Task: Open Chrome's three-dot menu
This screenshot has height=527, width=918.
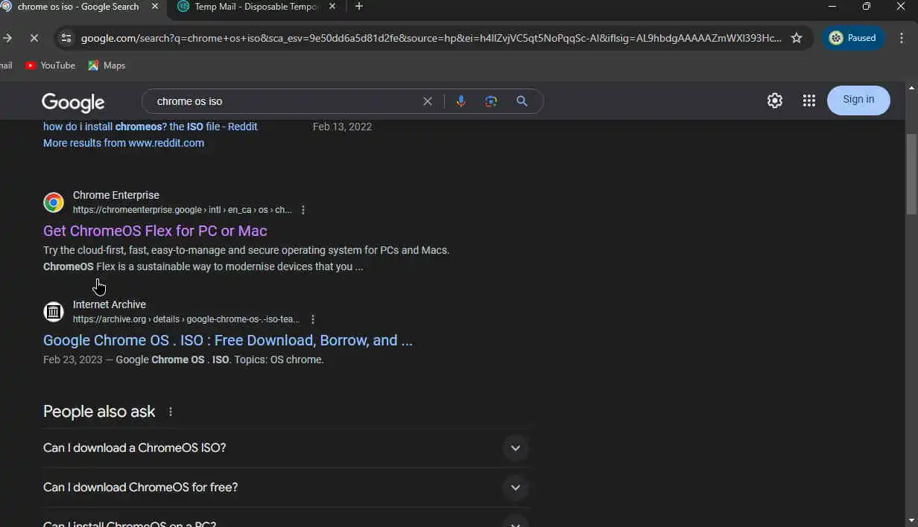Action: (x=903, y=38)
